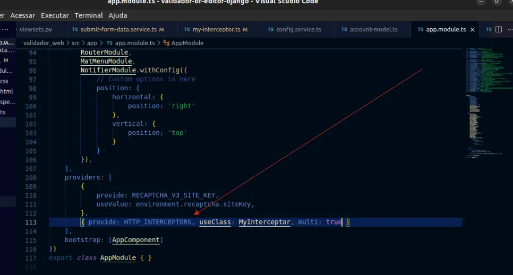This screenshot has width=513, height=275.
Task: Click the AppModule class symbol icon in breadcrumb
Action: click(166, 43)
